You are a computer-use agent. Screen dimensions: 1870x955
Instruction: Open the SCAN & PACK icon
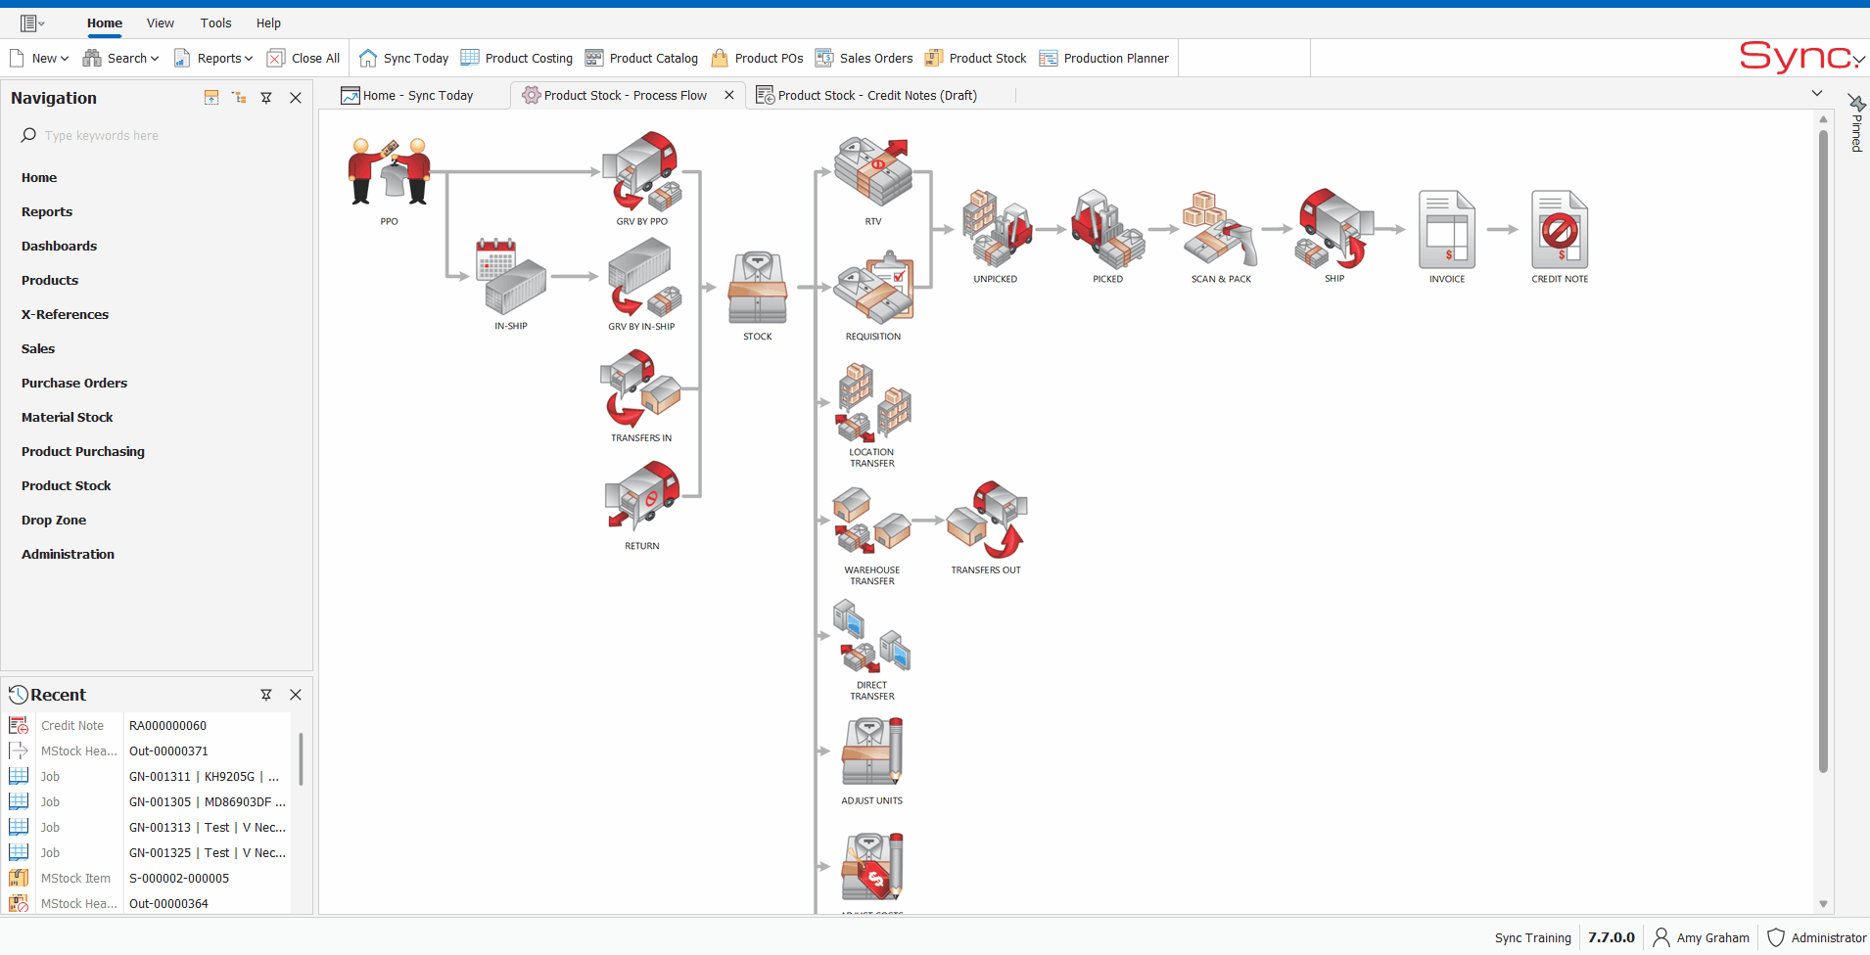pos(1221,229)
